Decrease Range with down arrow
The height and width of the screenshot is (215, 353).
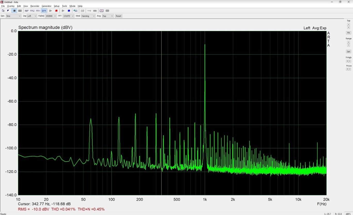pyautogui.click(x=349, y=45)
